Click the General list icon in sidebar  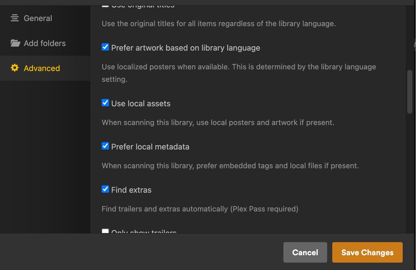click(15, 18)
